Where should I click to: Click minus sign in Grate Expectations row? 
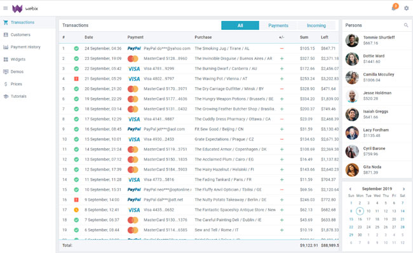(x=281, y=139)
